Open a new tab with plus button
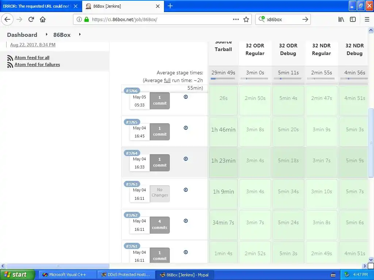This screenshot has height=280, width=374. point(170,6)
